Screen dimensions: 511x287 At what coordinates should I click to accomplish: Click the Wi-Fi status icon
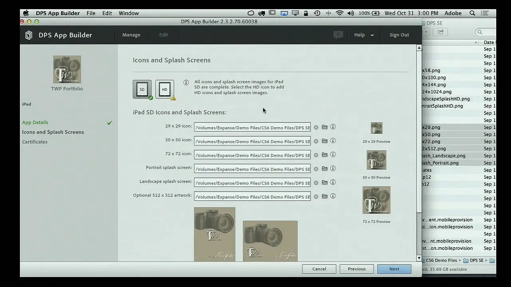(x=340, y=13)
